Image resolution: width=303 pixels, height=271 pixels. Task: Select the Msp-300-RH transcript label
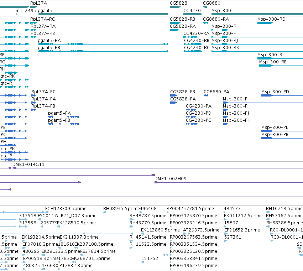tap(225, 26)
